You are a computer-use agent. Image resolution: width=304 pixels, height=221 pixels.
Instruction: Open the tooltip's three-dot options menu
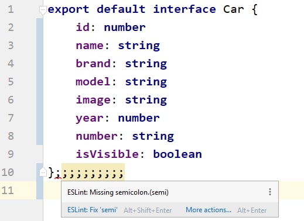(270, 192)
